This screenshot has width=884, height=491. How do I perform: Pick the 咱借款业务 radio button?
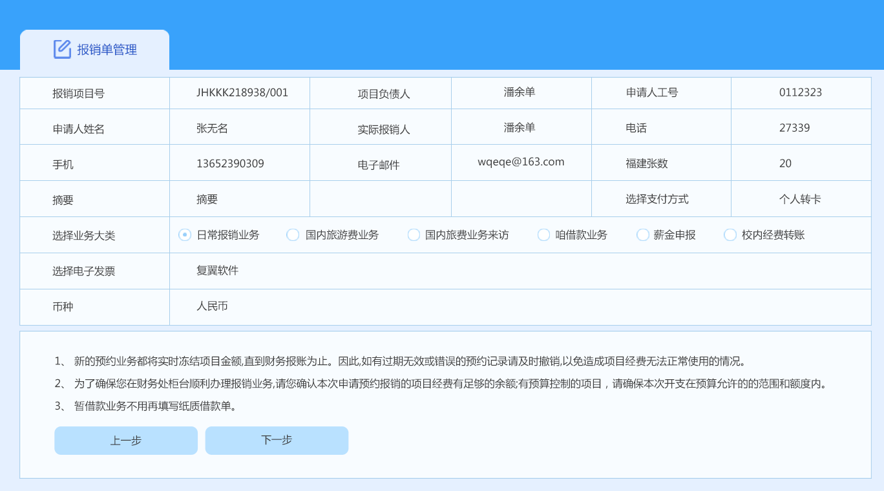click(x=544, y=235)
